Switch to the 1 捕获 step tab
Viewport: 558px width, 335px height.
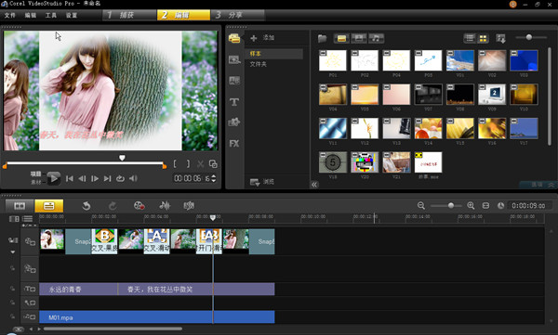pyautogui.click(x=129, y=15)
